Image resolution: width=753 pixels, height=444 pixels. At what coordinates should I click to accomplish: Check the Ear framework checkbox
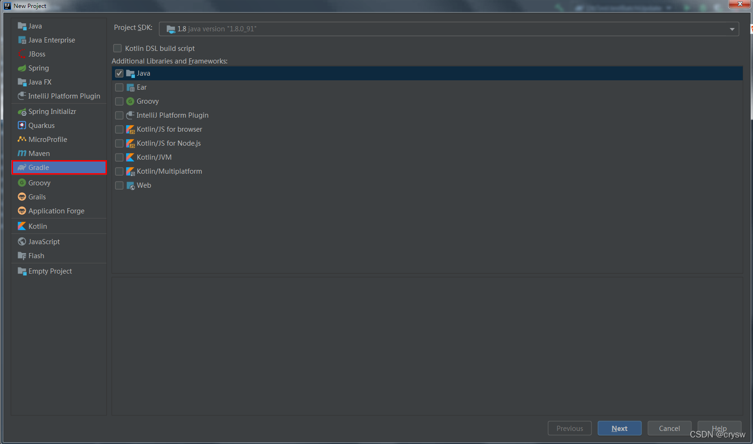(x=120, y=87)
